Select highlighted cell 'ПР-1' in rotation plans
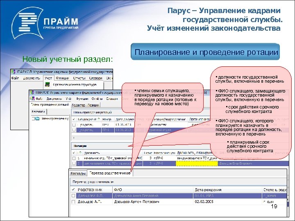 108,130
